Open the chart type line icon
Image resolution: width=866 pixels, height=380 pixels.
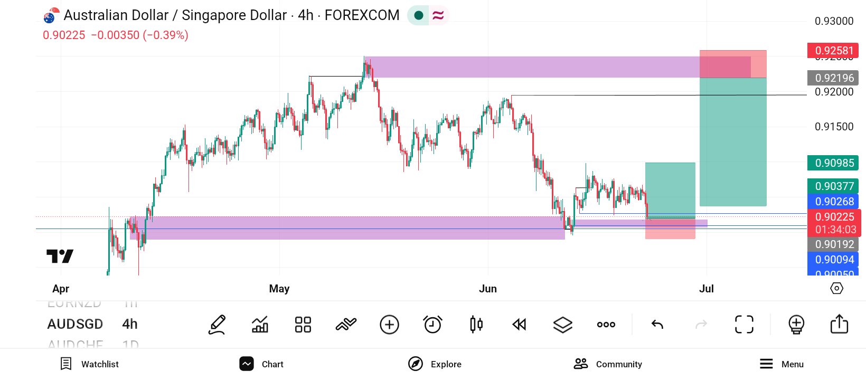(346, 325)
